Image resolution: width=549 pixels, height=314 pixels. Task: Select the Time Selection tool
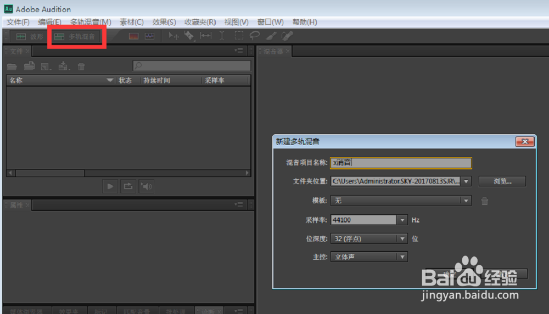222,36
